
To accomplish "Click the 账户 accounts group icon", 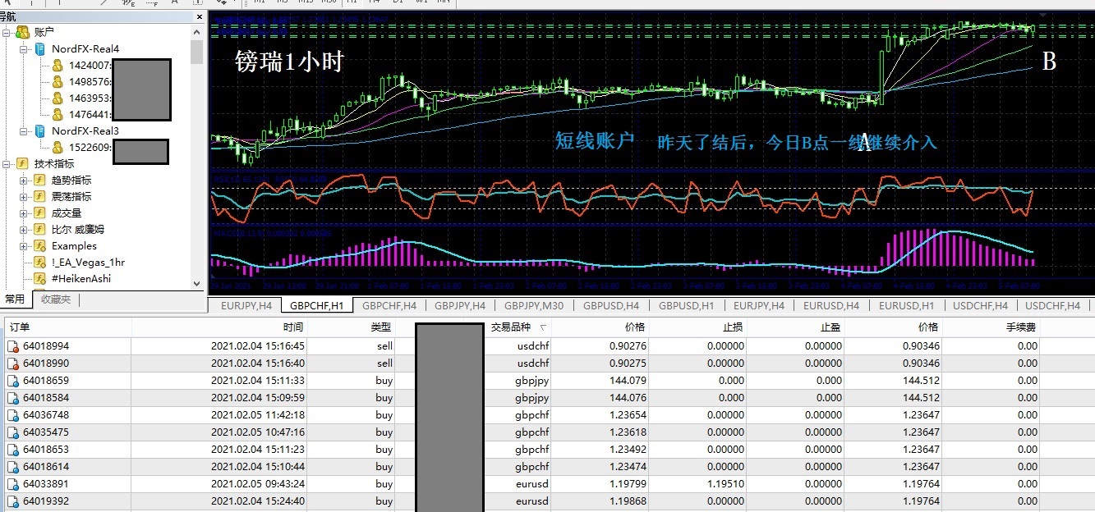I will (23, 32).
